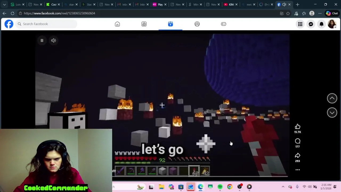Open Messenger chats

coord(311,24)
